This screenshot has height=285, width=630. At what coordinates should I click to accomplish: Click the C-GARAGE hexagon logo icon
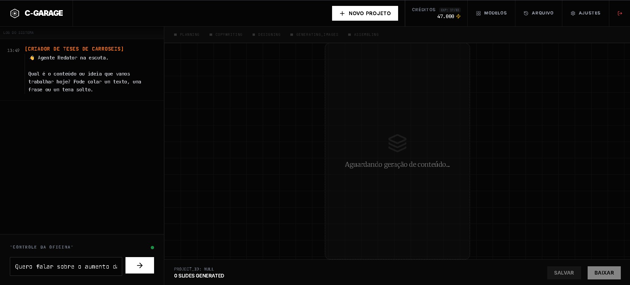tap(15, 13)
